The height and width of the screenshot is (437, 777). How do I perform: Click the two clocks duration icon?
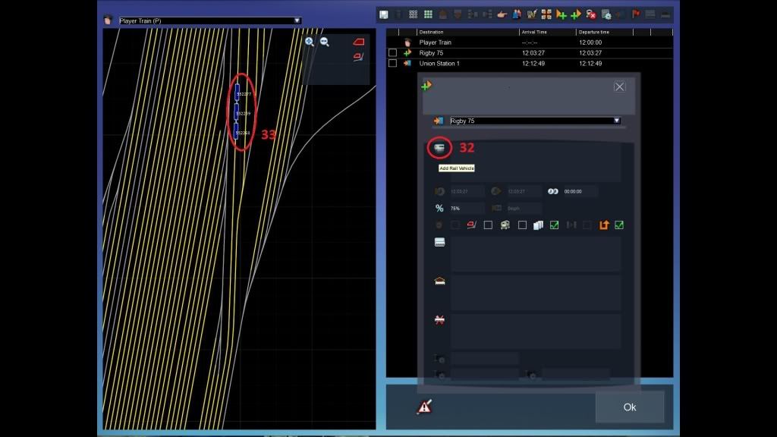coord(553,191)
